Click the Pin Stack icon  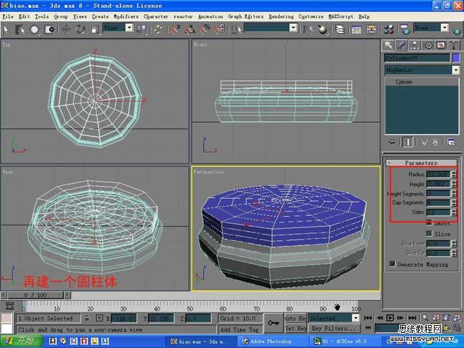pos(391,142)
